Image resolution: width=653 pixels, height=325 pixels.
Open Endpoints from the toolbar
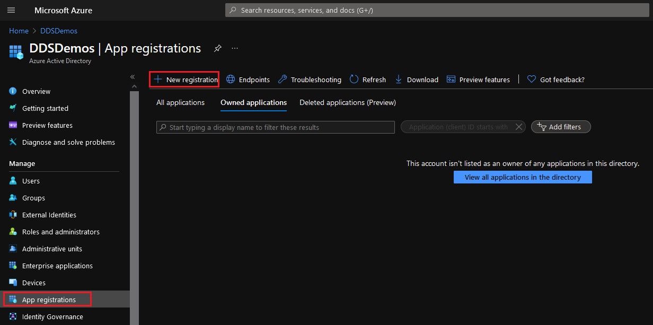pos(248,79)
